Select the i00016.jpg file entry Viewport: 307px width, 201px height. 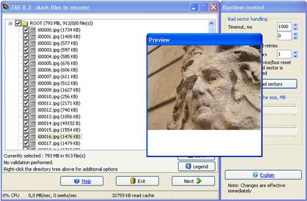pyautogui.click(x=59, y=137)
